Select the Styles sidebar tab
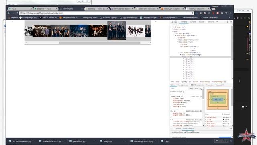Screen dimensions: 257x145 173,85
